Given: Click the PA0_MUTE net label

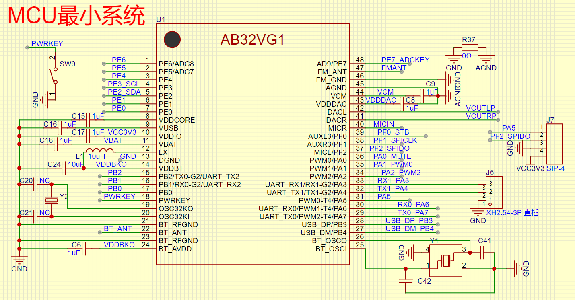Looking at the screenshot, I should 392,156.
